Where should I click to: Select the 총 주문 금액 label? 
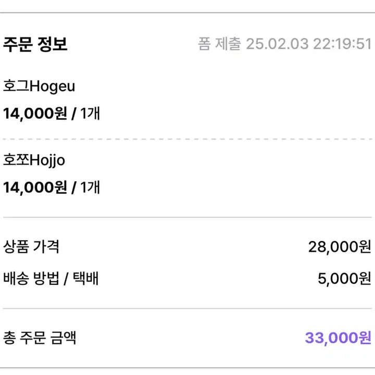pos(40,337)
